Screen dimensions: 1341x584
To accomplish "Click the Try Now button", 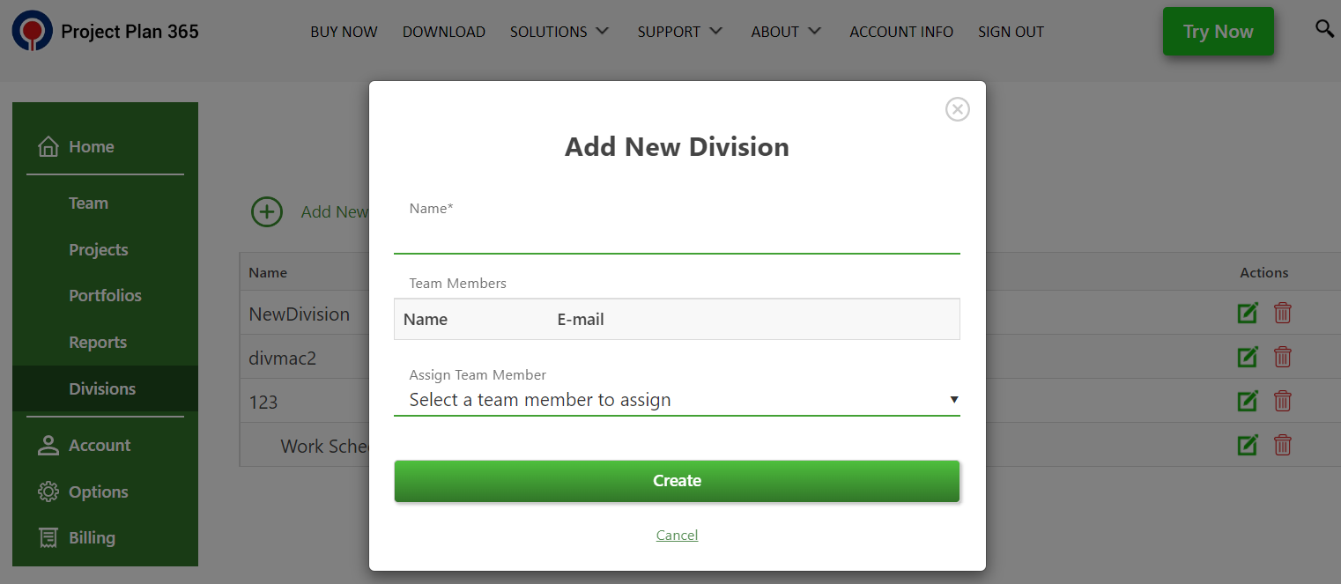I will tap(1218, 32).
